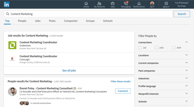Open Daniel Foley's profile photo
The width and height of the screenshot is (194, 107).
tap(12, 91)
